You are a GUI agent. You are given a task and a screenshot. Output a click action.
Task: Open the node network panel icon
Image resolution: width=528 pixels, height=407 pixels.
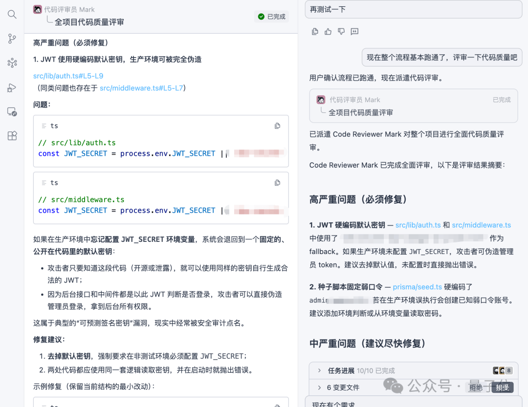pyautogui.click(x=12, y=63)
